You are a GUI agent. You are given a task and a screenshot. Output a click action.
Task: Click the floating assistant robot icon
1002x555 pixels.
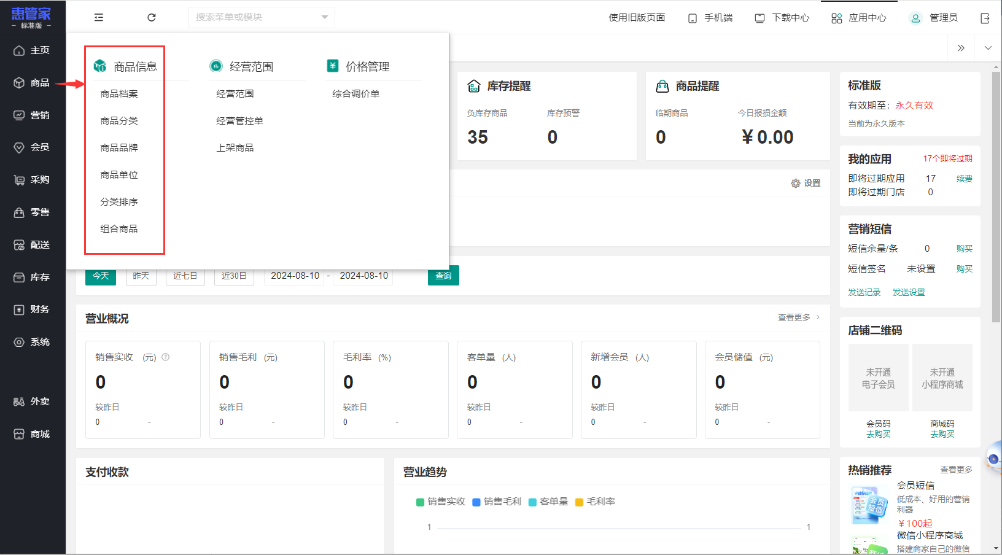coord(993,459)
